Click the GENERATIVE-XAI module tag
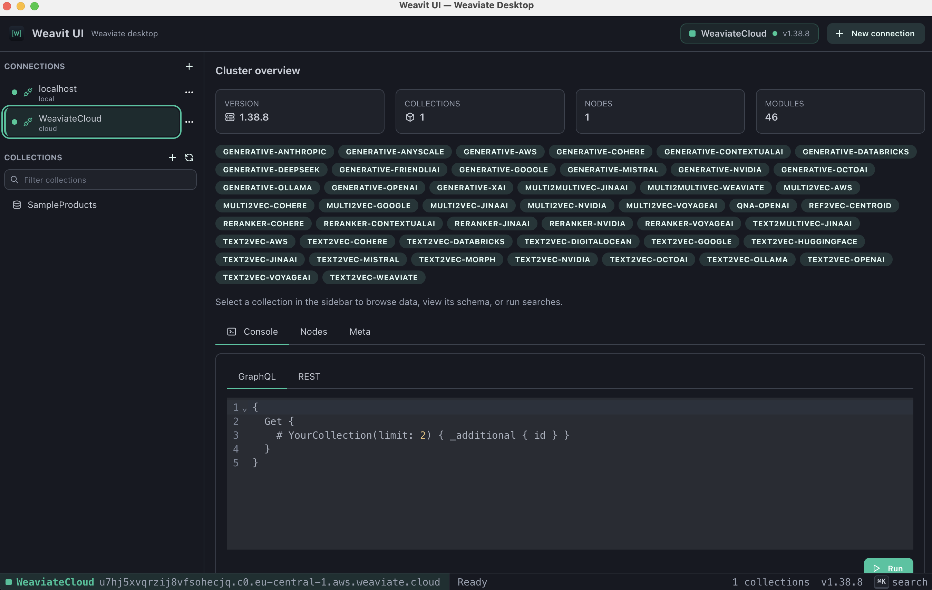Screen dimensions: 932x590 point(471,188)
